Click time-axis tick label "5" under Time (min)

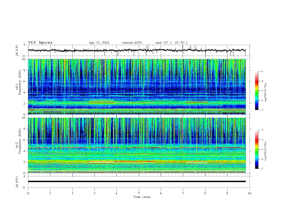(x=139, y=193)
